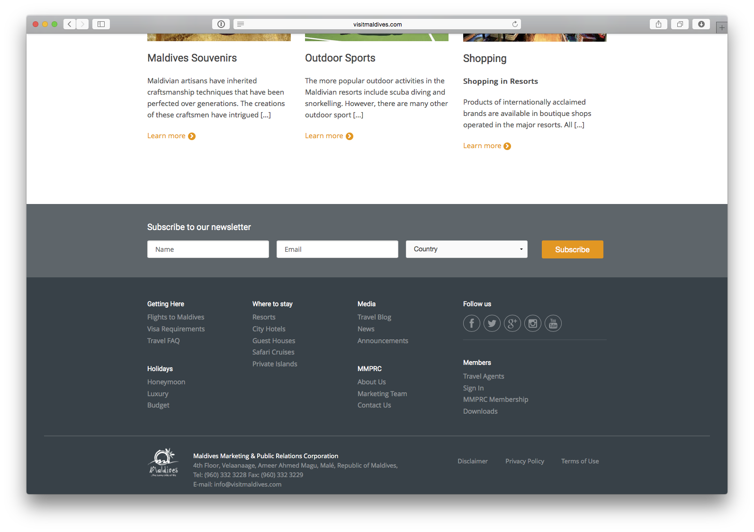Screen dimensions: 754x532
Task: Click the Name field in the newsletter form
Action: [208, 249]
